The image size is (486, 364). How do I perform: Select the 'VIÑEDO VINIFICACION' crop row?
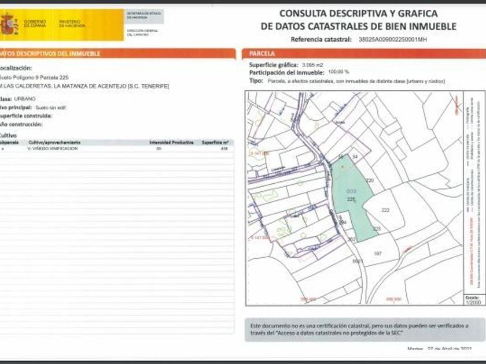point(117,148)
